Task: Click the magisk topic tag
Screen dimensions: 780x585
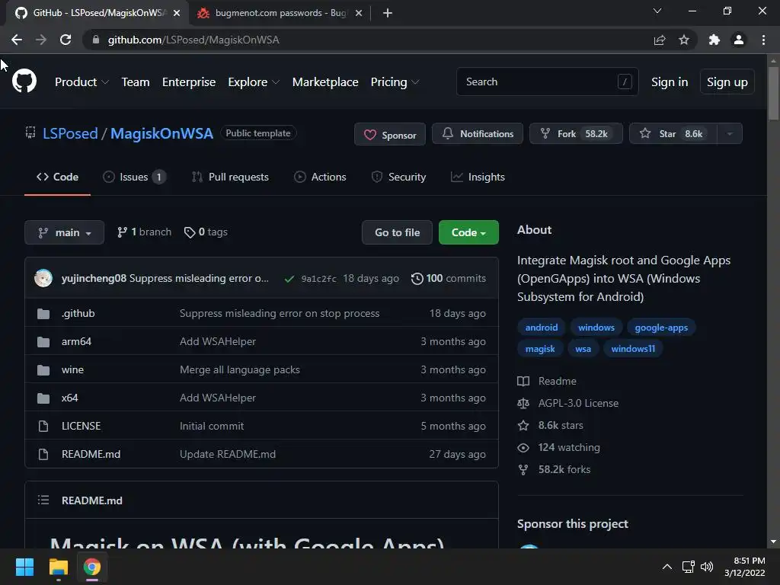Action: [x=540, y=349]
